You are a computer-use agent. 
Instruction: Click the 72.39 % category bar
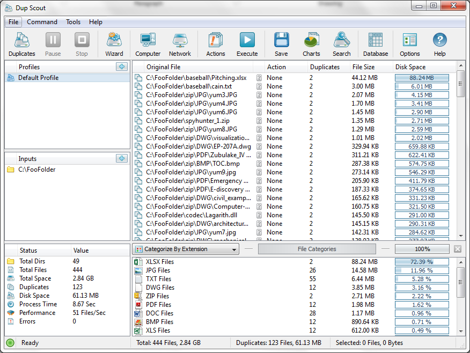[x=422, y=262]
